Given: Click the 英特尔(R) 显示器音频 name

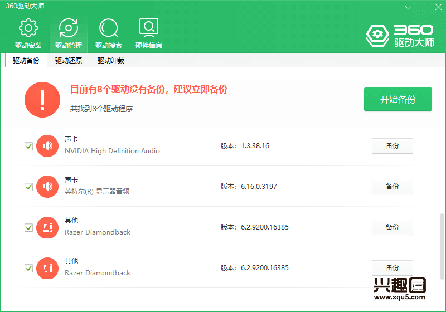Looking at the screenshot, I should point(97,191).
